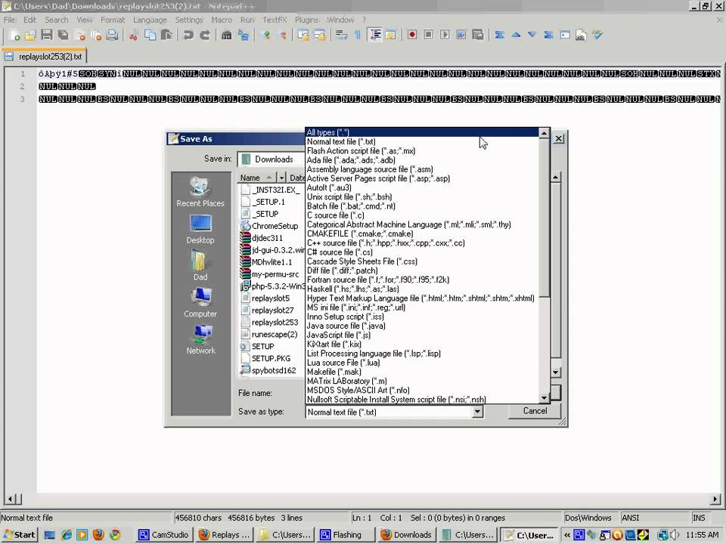
Task: Click the New file toolbar icon
Action: 14,36
